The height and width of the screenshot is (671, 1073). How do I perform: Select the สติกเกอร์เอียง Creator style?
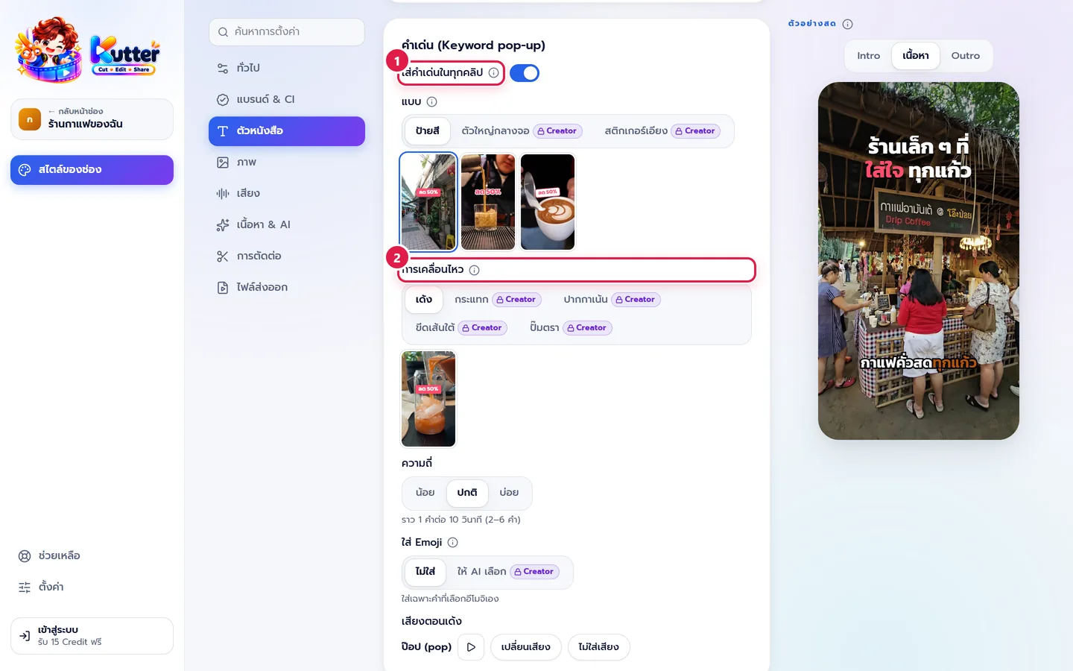[662, 131]
